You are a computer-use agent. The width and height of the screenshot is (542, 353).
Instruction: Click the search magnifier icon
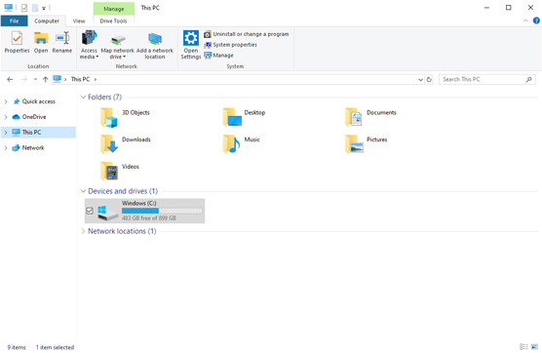(x=529, y=80)
